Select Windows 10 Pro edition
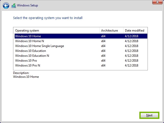 [81, 61]
